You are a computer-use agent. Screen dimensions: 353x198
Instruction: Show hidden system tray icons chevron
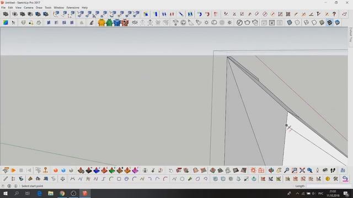click(297, 194)
